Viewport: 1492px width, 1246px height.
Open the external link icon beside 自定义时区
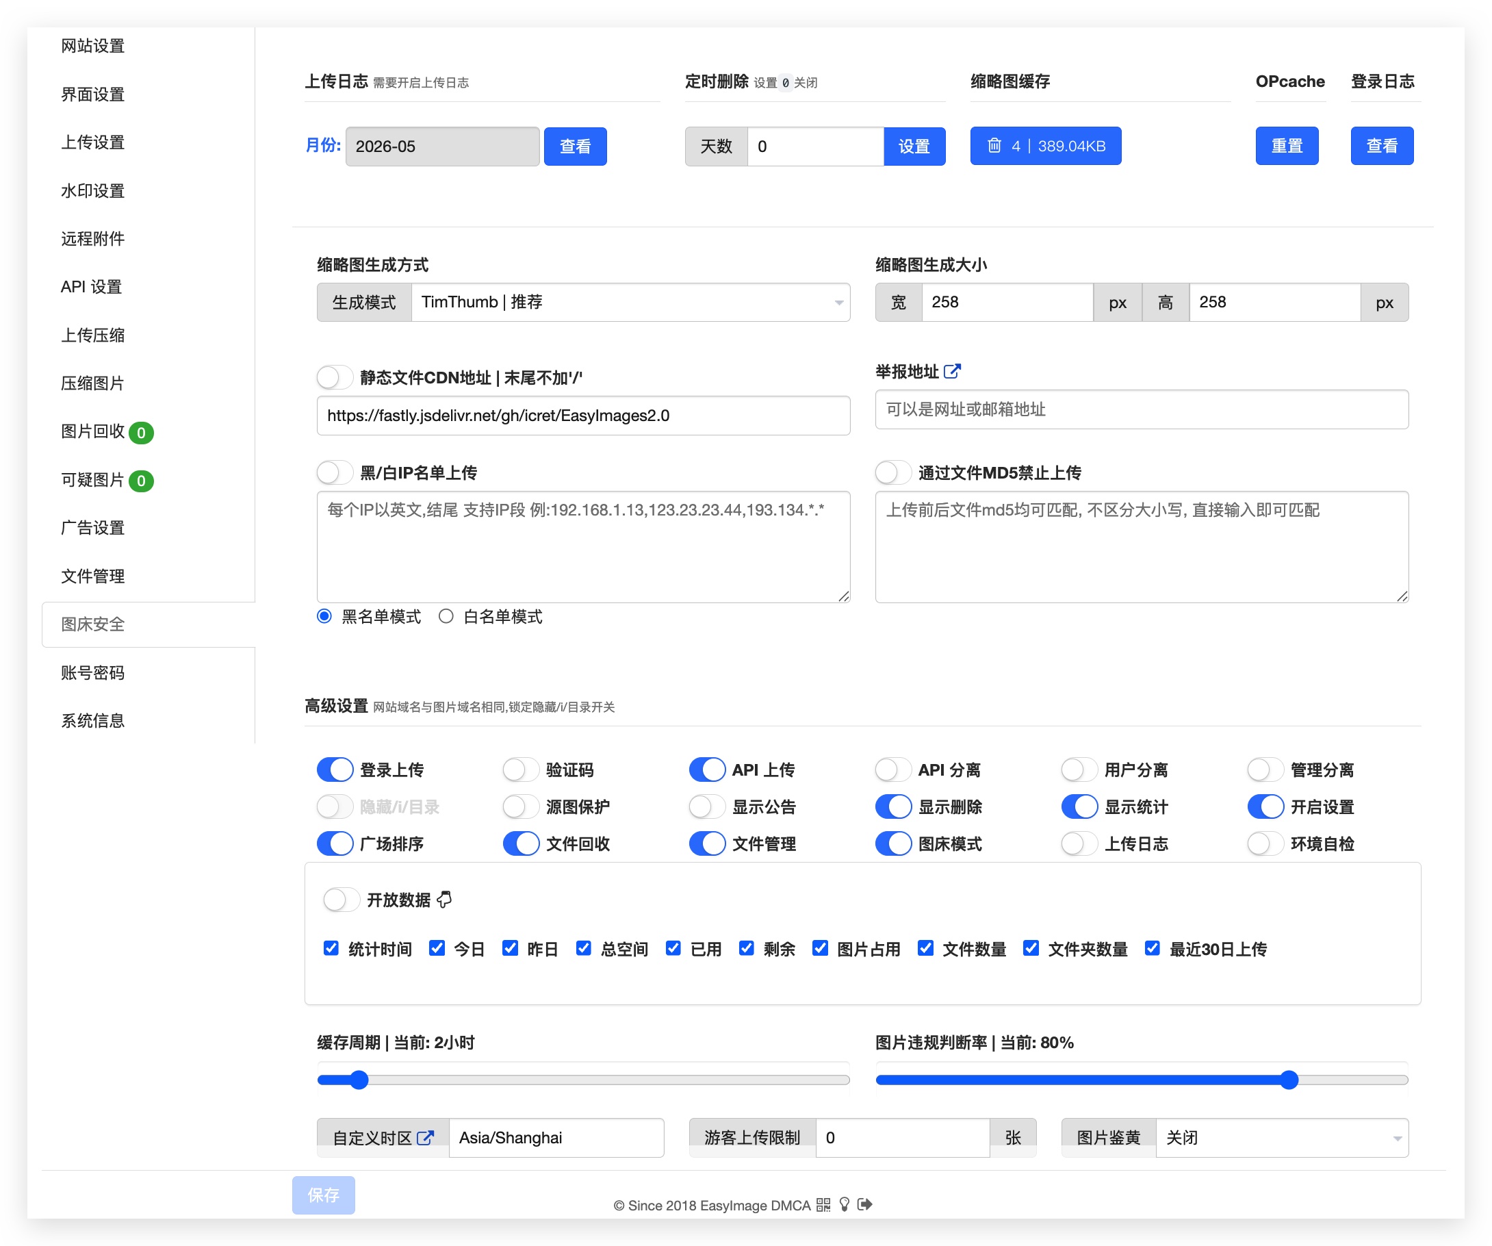tap(425, 1137)
